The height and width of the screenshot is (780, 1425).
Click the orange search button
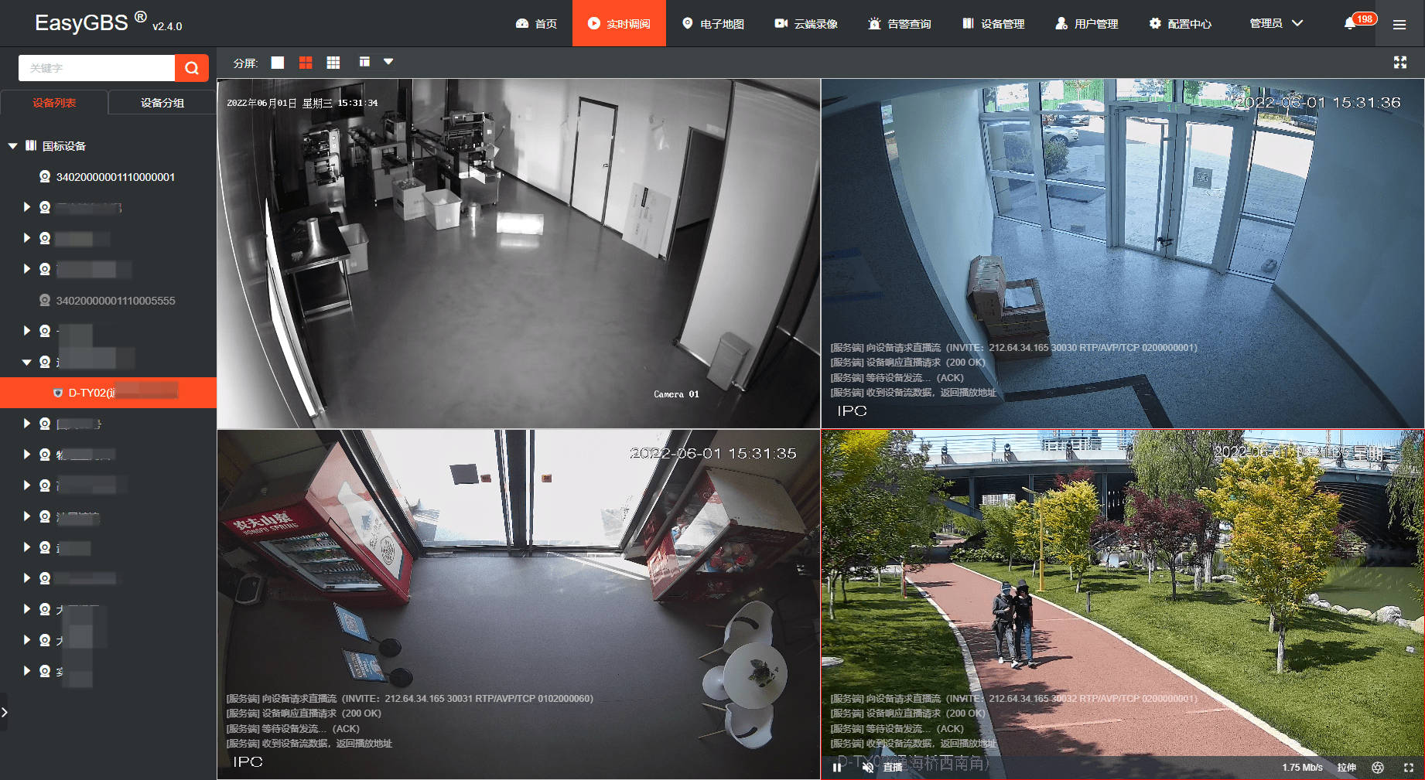192,68
